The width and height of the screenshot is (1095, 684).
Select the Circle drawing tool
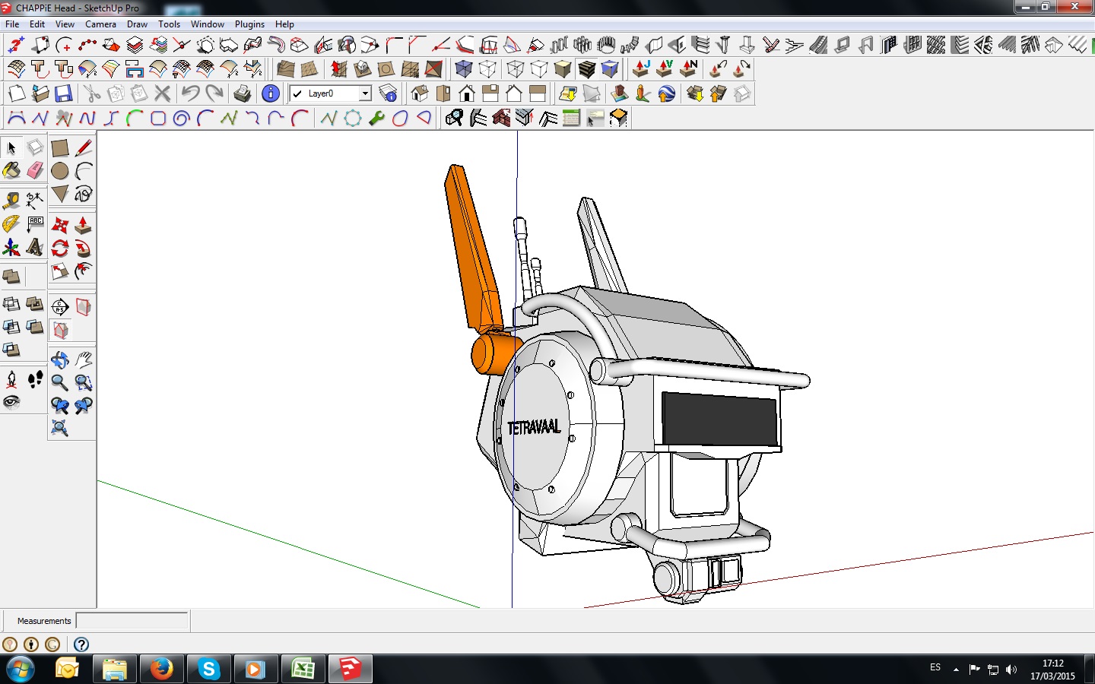60,171
